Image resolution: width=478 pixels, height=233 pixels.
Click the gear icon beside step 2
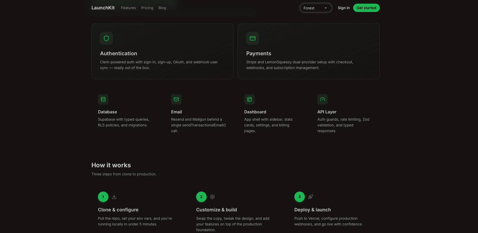coord(212,197)
